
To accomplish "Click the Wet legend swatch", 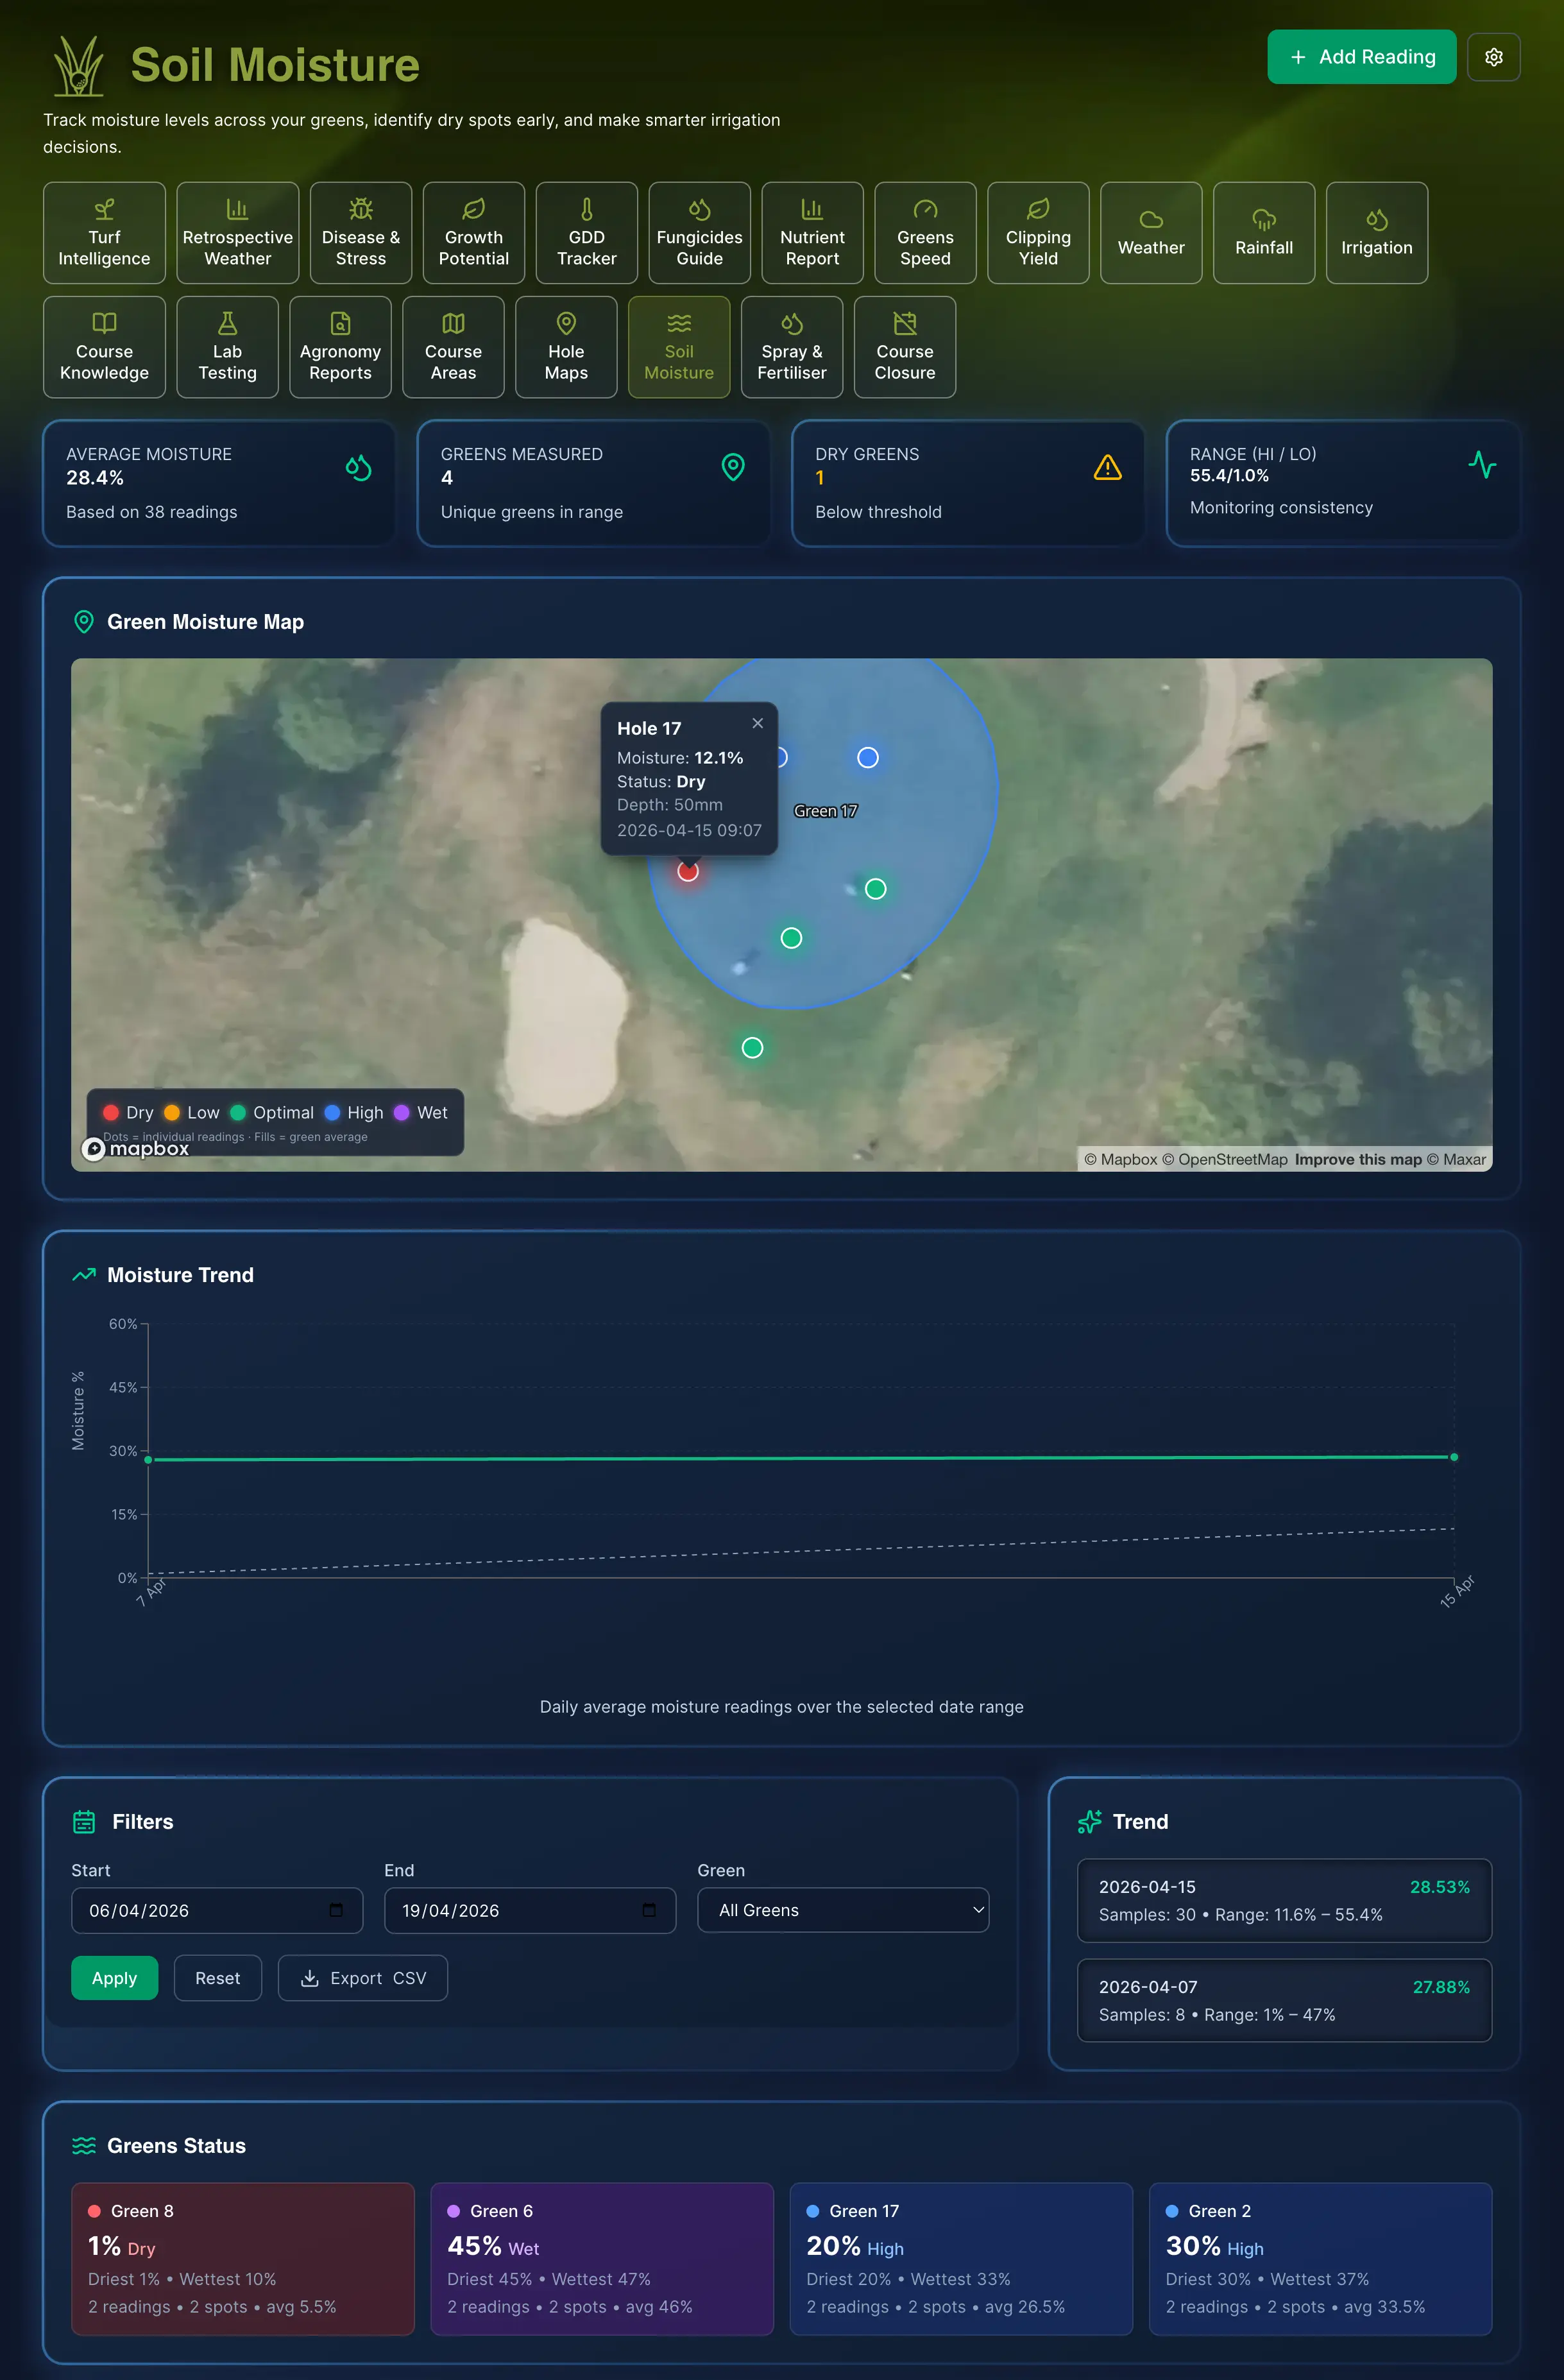I will 402,1113.
